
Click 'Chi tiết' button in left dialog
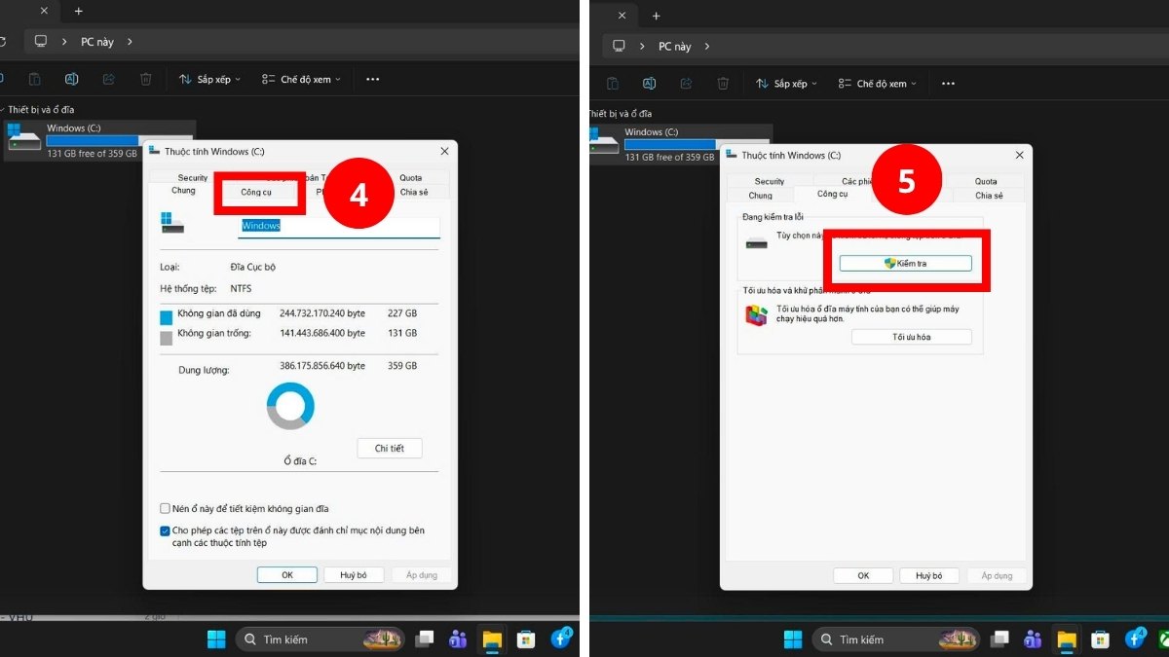389,448
